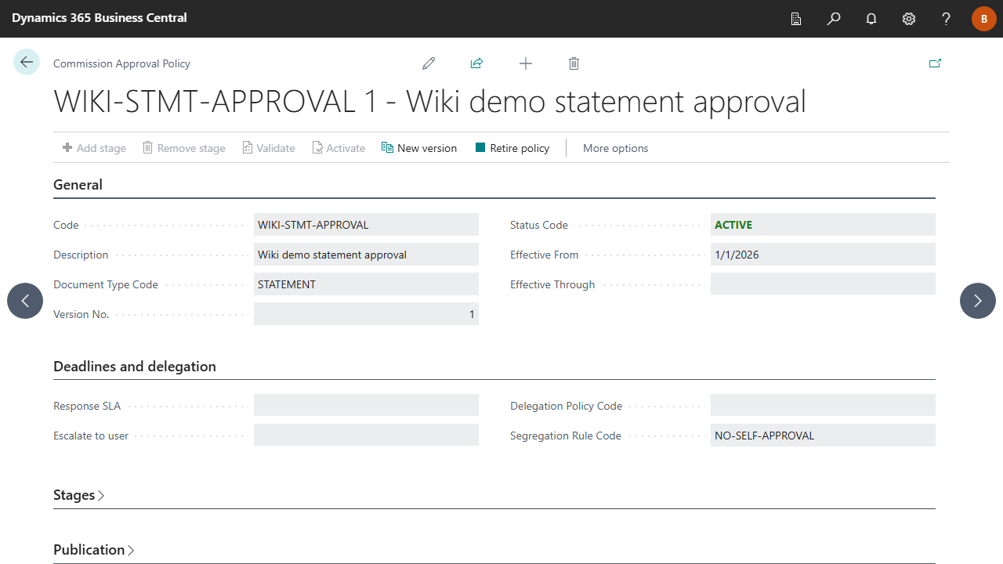Click the Segregation Rule Code field
This screenshot has width=1003, height=564.
(823, 436)
